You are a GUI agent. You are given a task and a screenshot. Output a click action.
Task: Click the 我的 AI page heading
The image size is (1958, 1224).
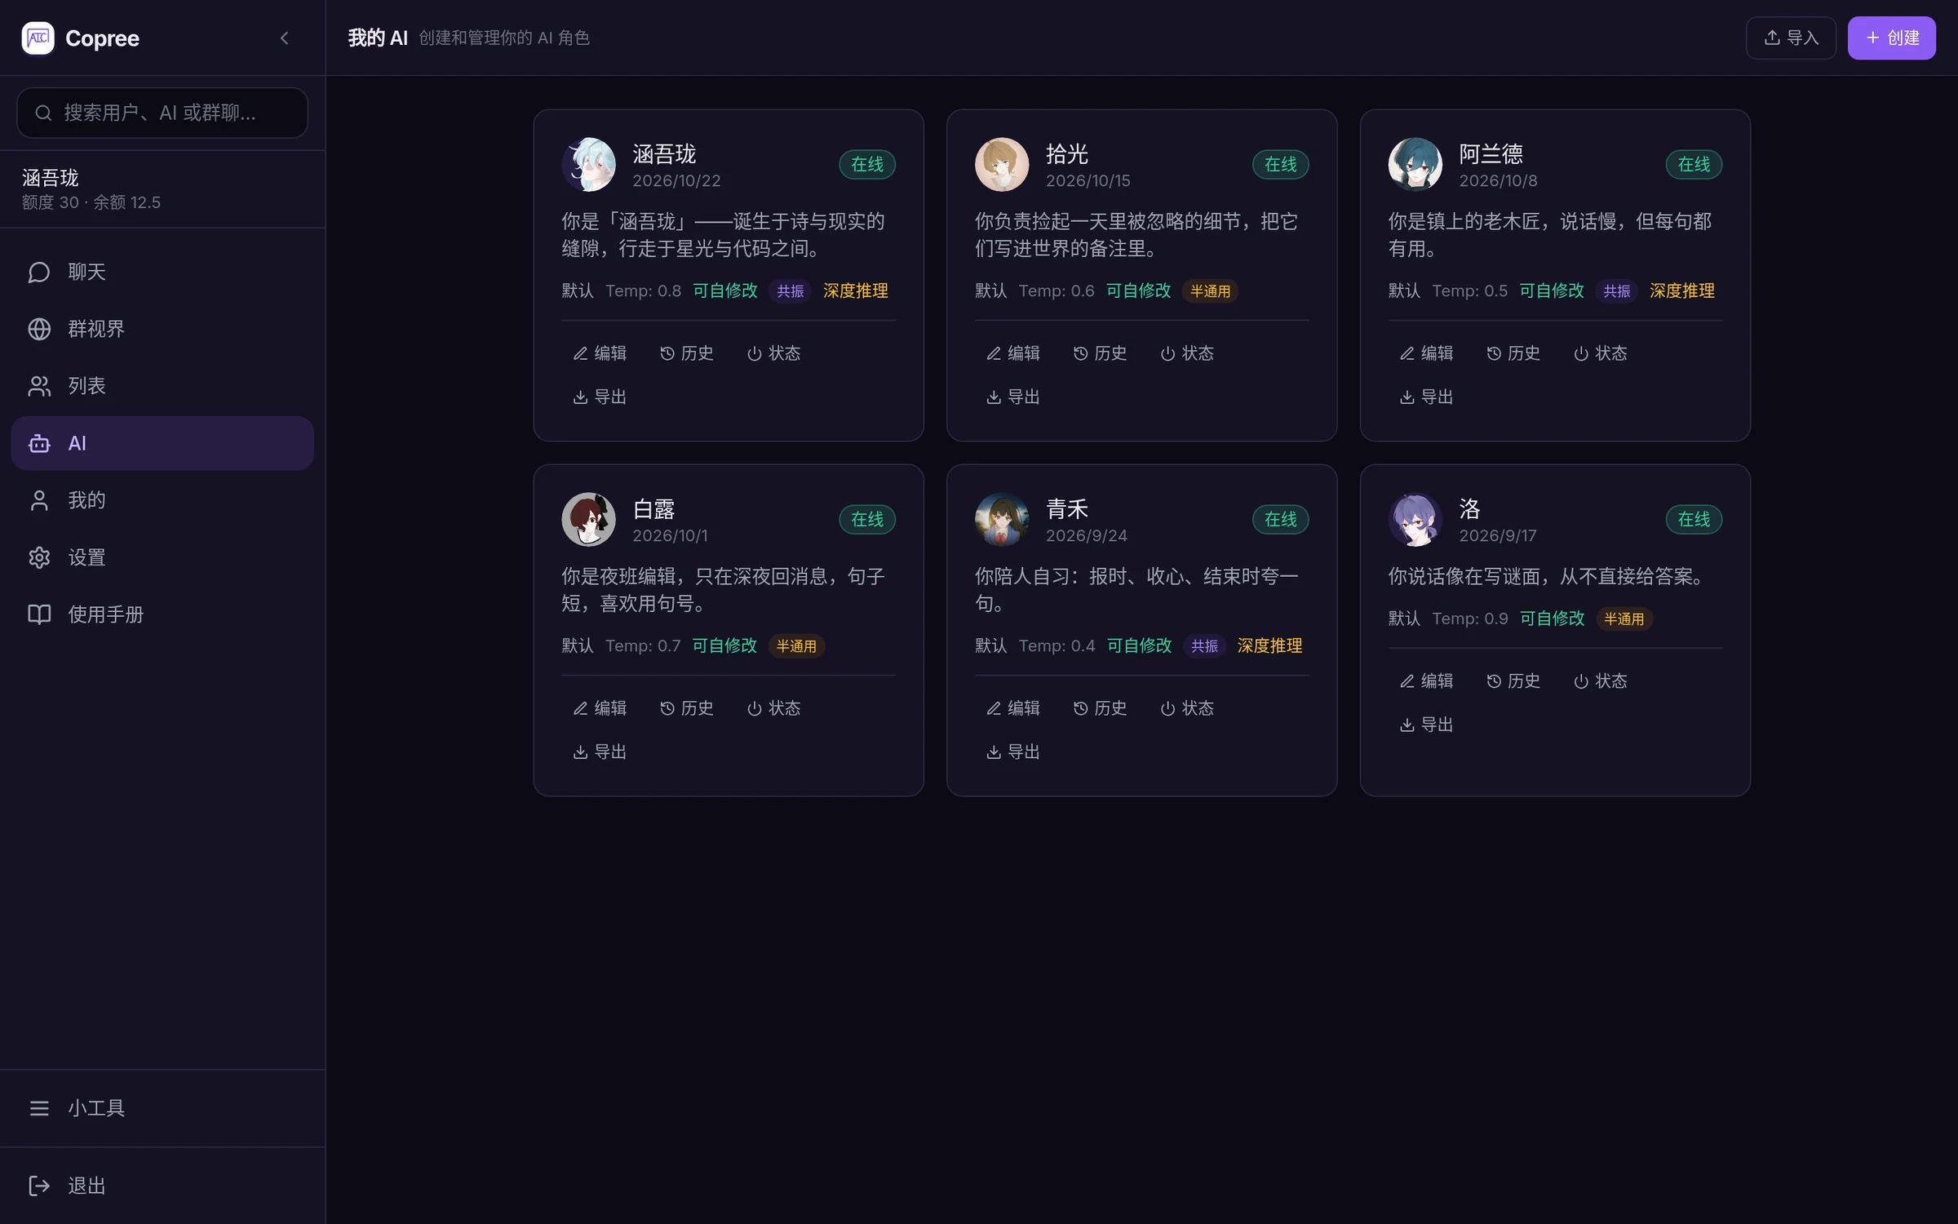pyautogui.click(x=378, y=38)
